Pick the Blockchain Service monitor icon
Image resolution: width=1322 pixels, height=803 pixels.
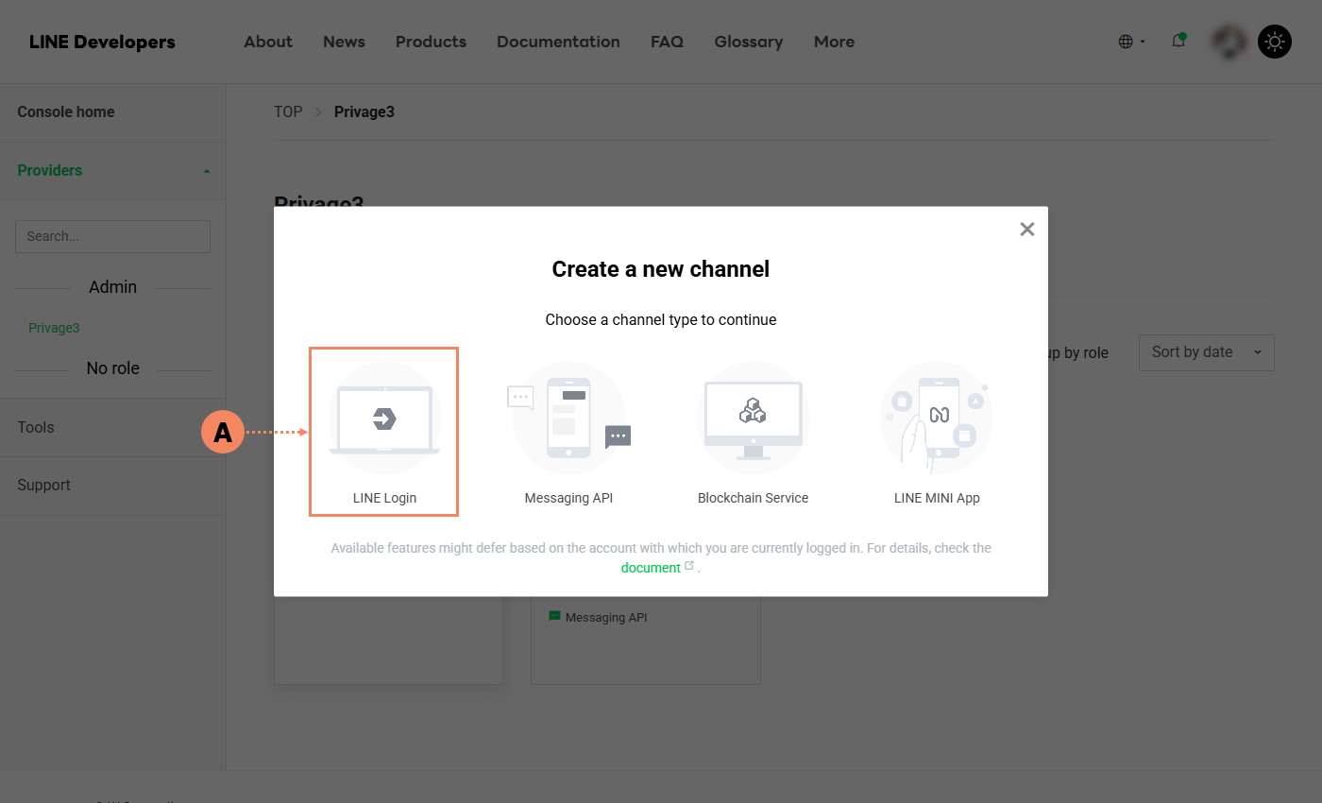coord(753,418)
